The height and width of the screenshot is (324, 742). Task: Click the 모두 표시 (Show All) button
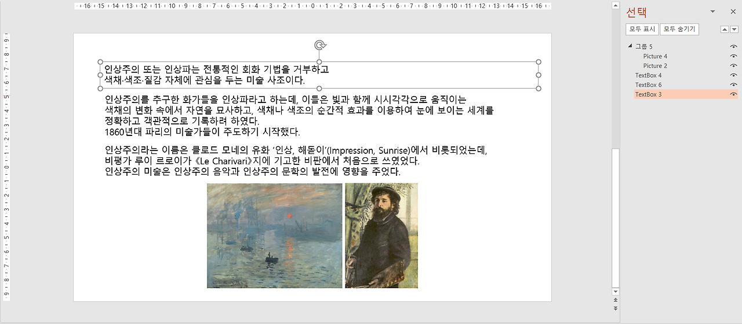coord(642,29)
